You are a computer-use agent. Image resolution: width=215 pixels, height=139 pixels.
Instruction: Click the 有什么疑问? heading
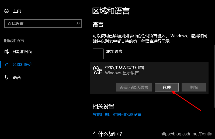[107, 134]
